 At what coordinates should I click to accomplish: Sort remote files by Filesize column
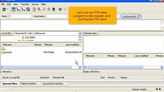click(108, 56)
